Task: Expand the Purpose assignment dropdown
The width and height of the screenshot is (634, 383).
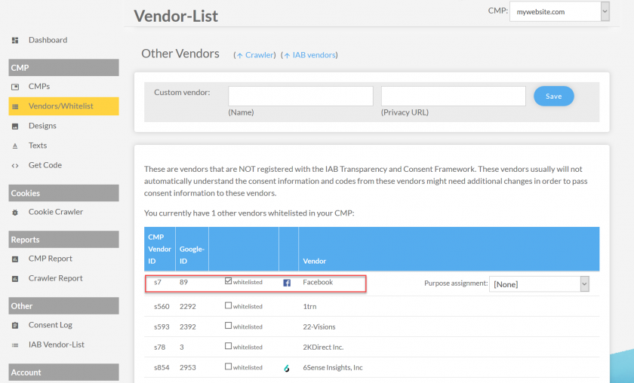Action: point(539,284)
